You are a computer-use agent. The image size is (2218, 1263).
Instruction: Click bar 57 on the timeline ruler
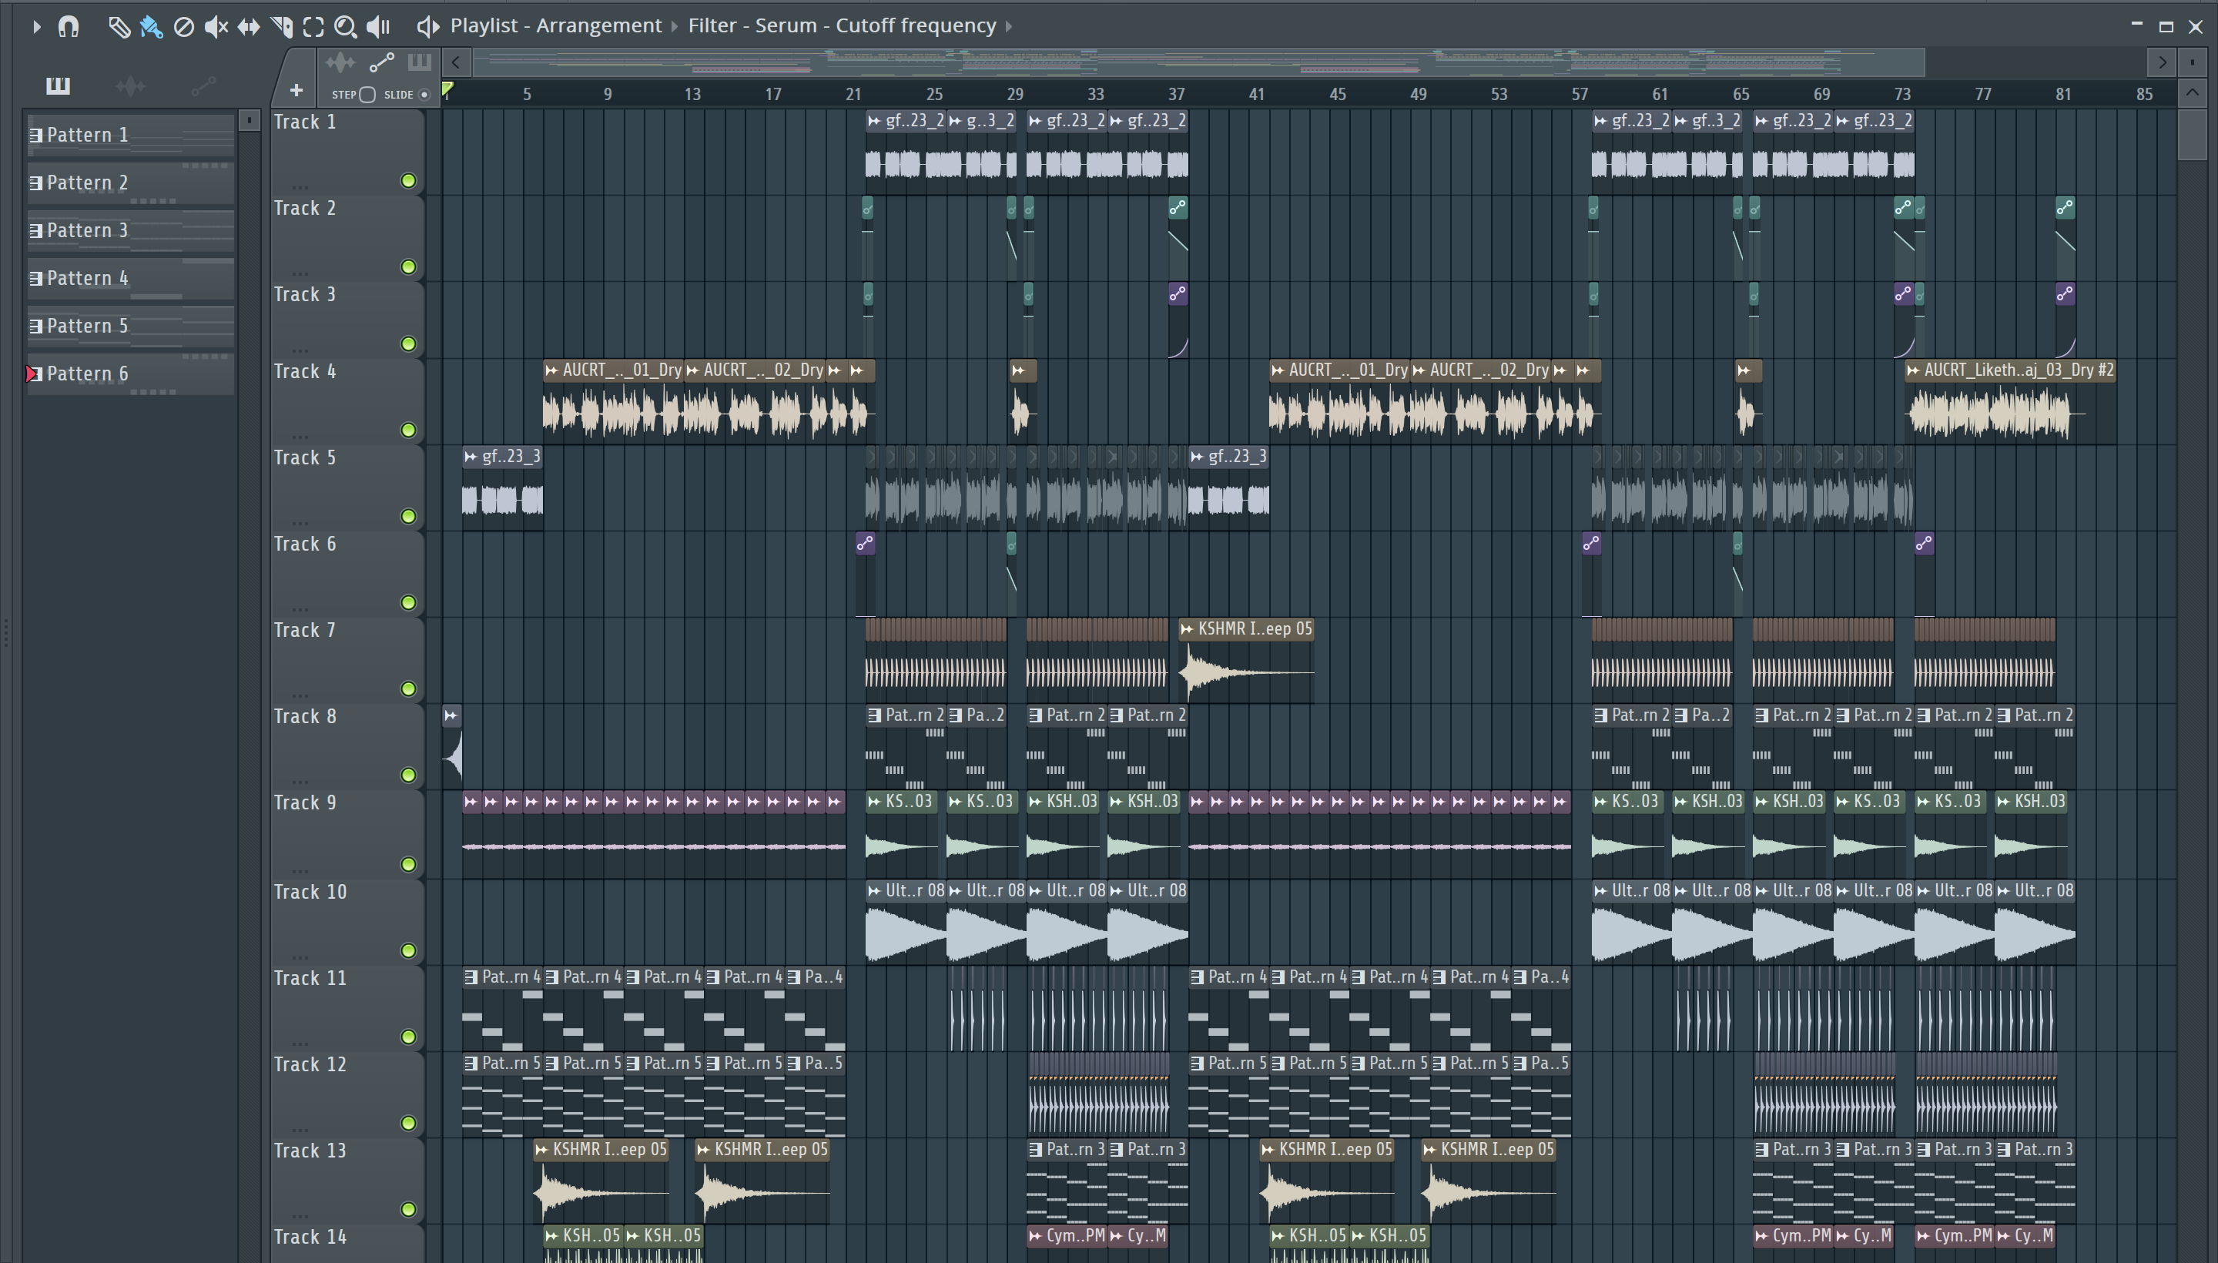pos(1580,94)
